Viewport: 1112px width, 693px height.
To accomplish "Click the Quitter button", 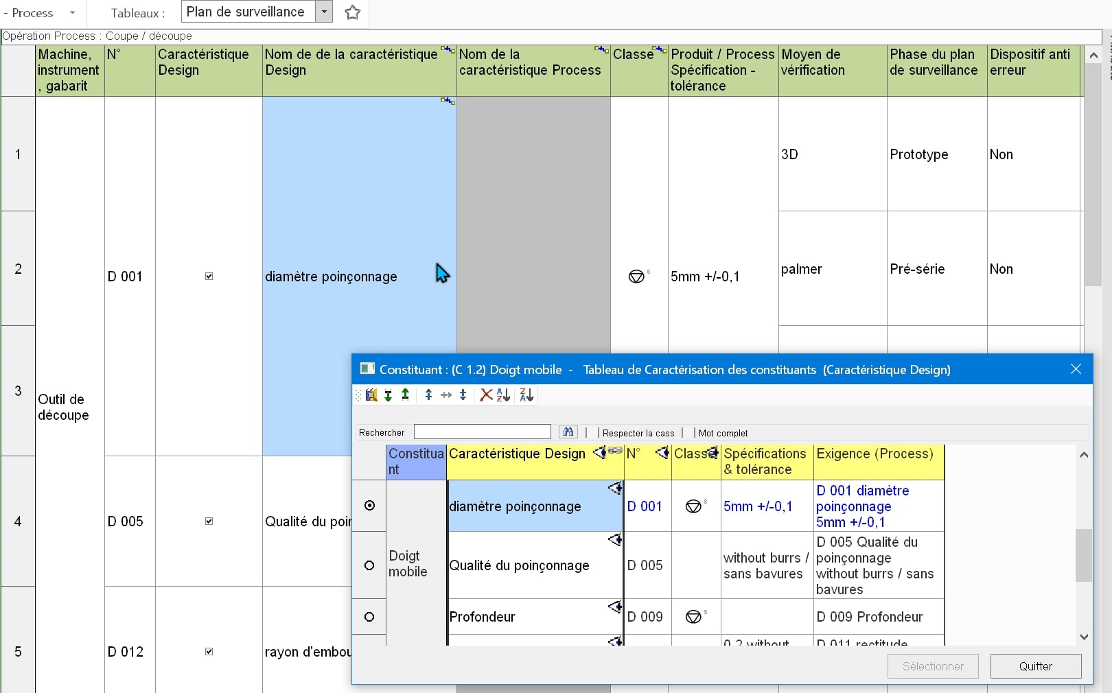I will 1036,666.
